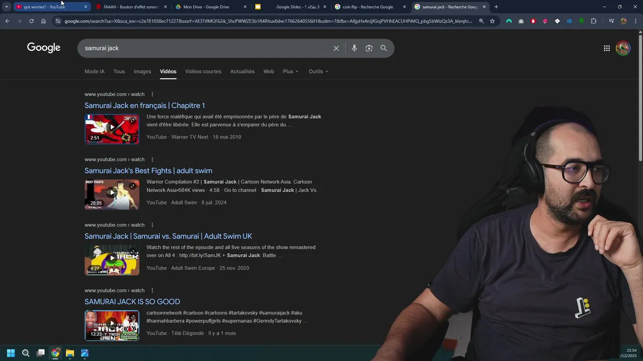
Task: Select the Vidéos tab
Action: [x=168, y=71]
